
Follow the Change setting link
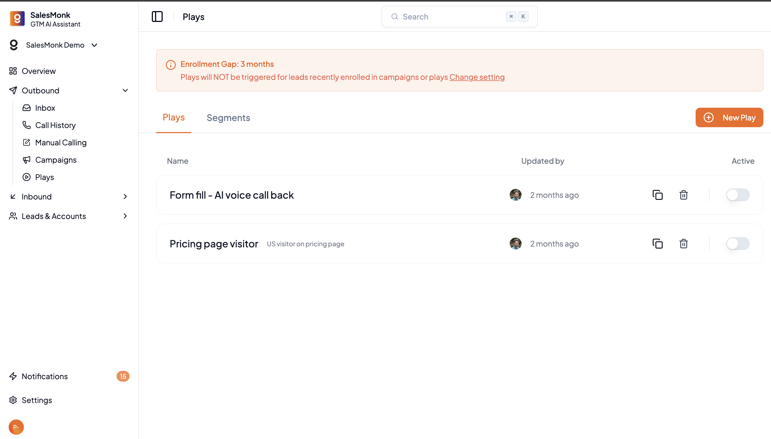click(477, 77)
